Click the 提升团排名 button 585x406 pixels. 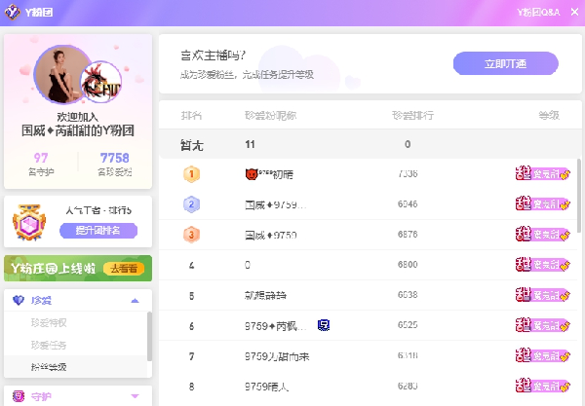point(98,231)
